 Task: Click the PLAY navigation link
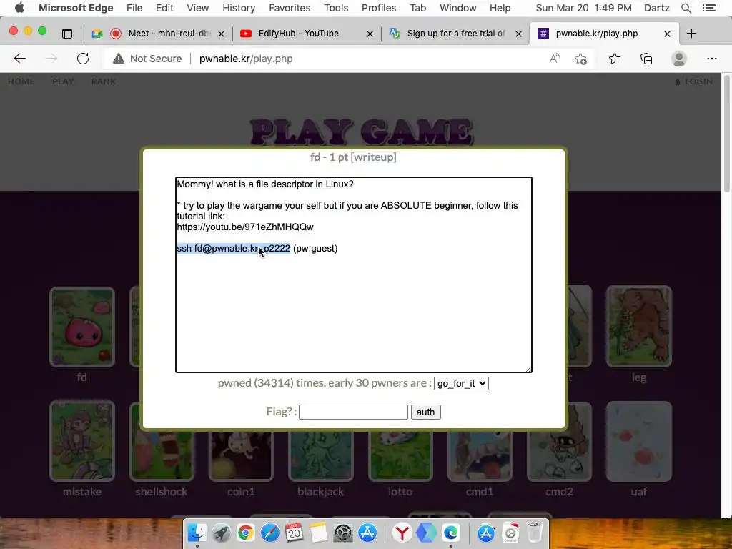pyautogui.click(x=63, y=81)
